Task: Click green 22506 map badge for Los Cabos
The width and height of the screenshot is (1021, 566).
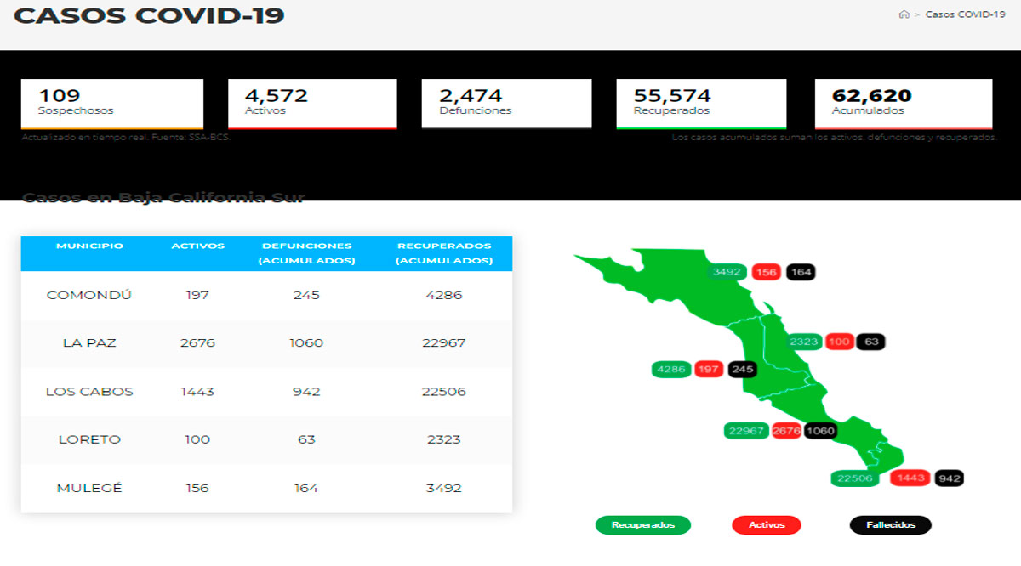Action: click(x=855, y=478)
